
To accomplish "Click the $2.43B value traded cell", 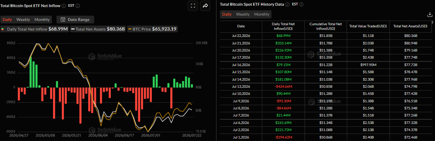I will [368, 58].
